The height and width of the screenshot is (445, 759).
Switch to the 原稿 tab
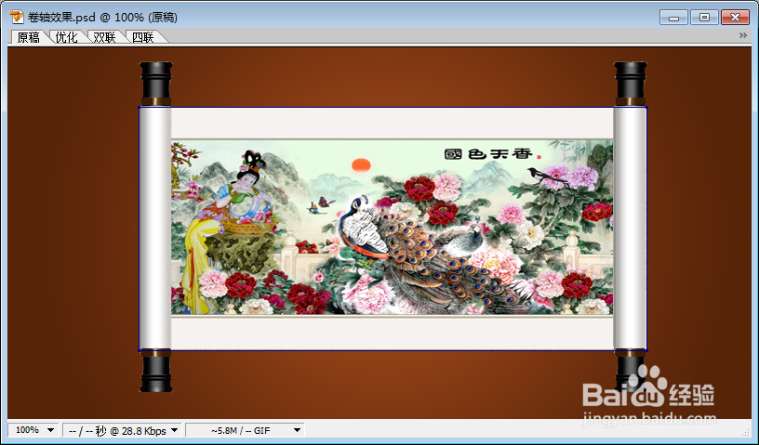28,37
